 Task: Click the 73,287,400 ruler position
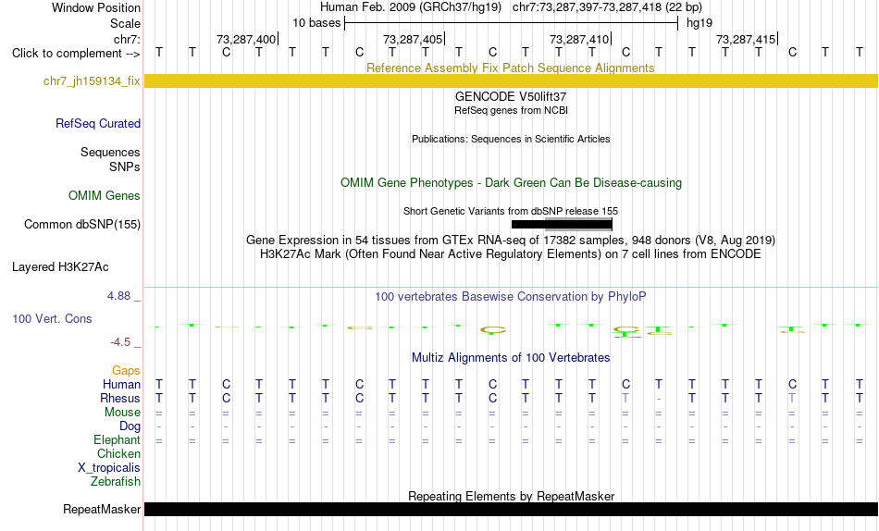pos(246,39)
